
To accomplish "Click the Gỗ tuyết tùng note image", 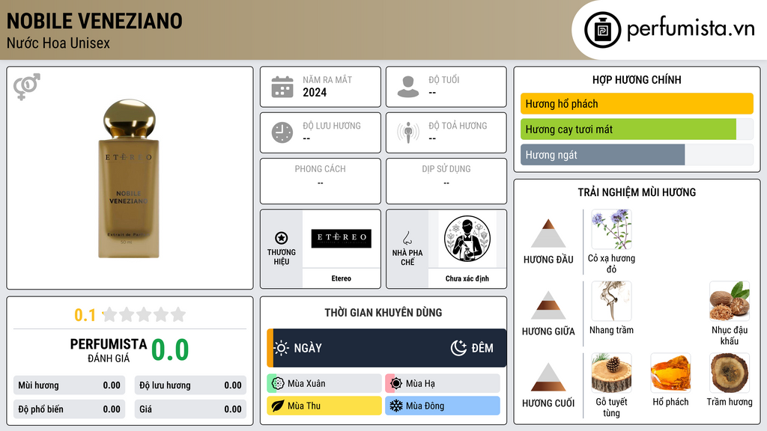I will pos(611,373).
